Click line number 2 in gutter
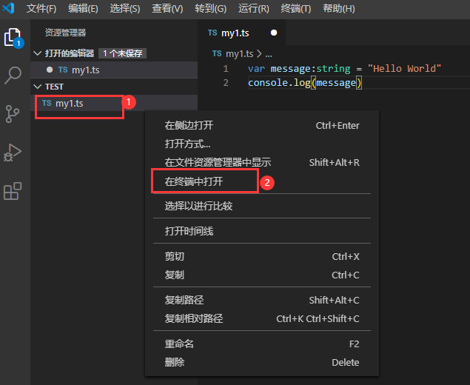Image resolution: width=470 pixels, height=385 pixels. [226, 82]
